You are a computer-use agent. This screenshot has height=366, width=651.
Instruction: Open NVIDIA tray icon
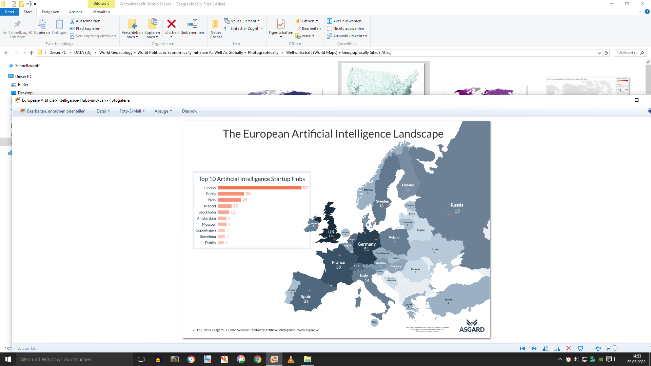pos(601,359)
